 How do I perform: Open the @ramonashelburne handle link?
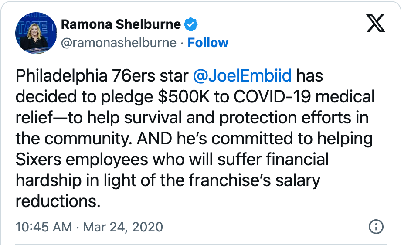click(119, 43)
